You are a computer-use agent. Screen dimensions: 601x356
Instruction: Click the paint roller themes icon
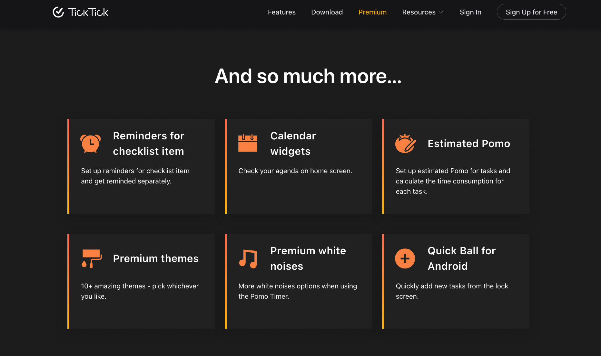[x=92, y=258]
